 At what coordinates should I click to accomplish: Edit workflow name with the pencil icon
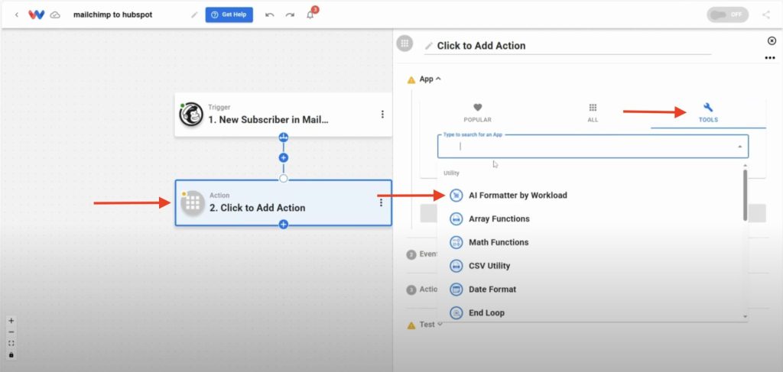click(194, 15)
